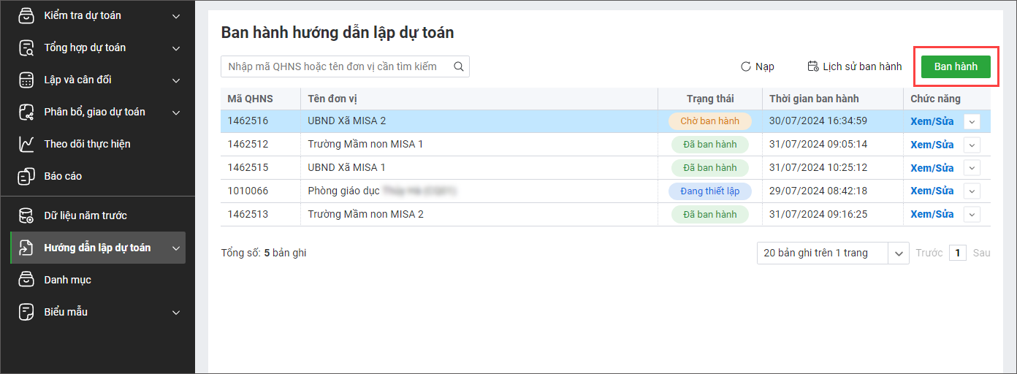1017x374 pixels.
Task: Open function dropdown for Trường Mầm non MISA 2
Action: 972,214
